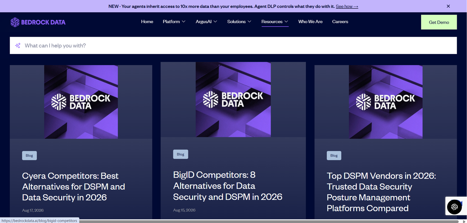This screenshot has width=467, height=223.
Task: Close the announcement banner with X
Action: point(448,6)
